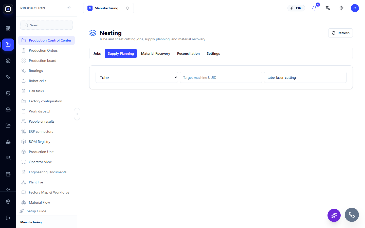Switch to the Reconciliation tab
This screenshot has width=365, height=228.
pyautogui.click(x=188, y=53)
